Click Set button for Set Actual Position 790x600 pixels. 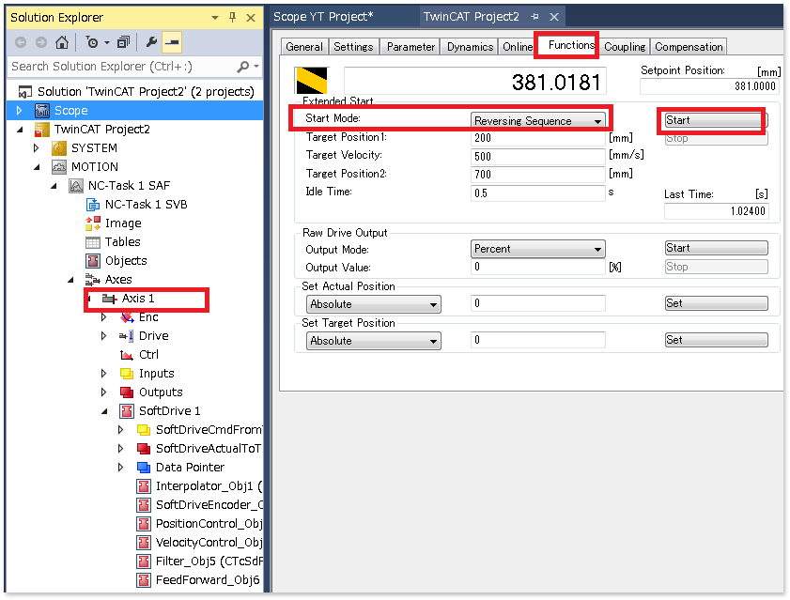tap(717, 303)
